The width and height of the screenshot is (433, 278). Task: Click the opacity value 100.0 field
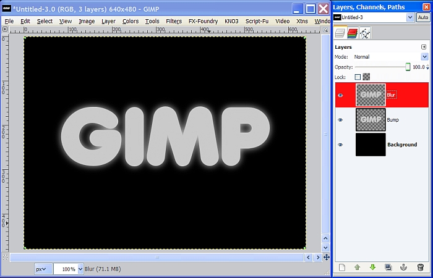coord(418,67)
